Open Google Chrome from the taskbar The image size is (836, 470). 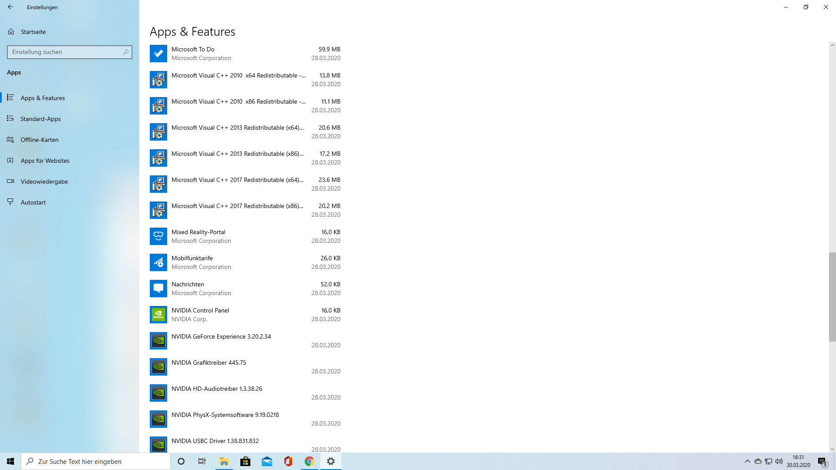click(x=309, y=461)
